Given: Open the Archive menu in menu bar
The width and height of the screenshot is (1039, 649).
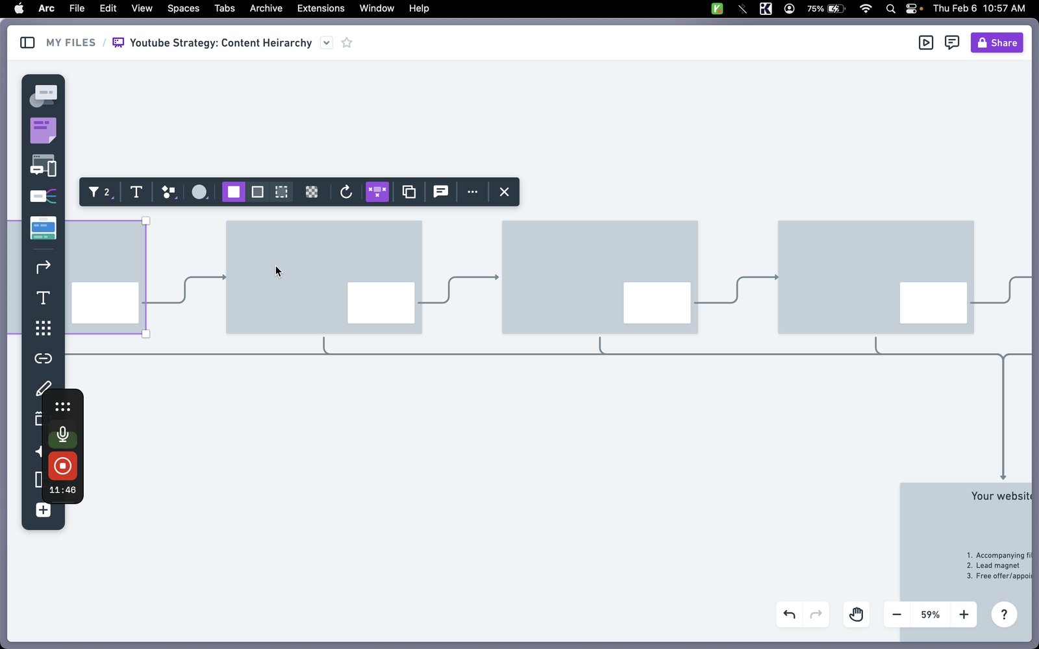Looking at the screenshot, I should (x=266, y=8).
